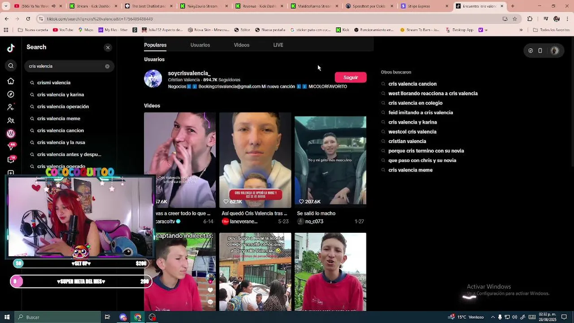Search 'west llorando reacciona a cris valencia'

pos(433,93)
